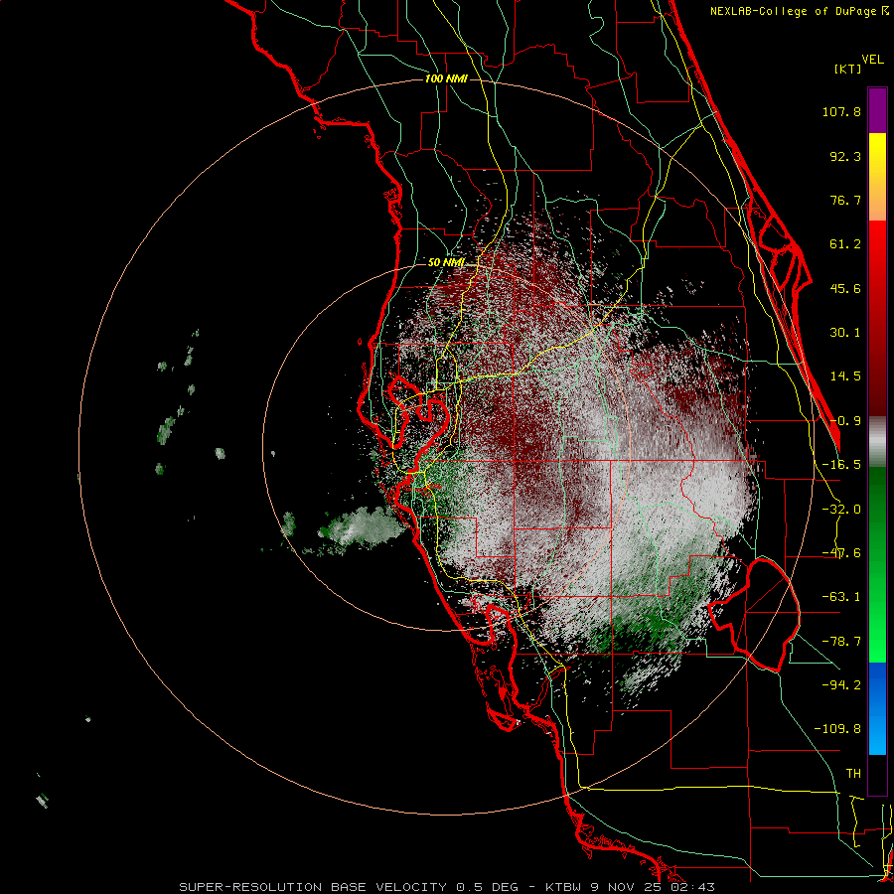Select the -16.5 legend value
The height and width of the screenshot is (894, 894).
pyautogui.click(x=841, y=465)
